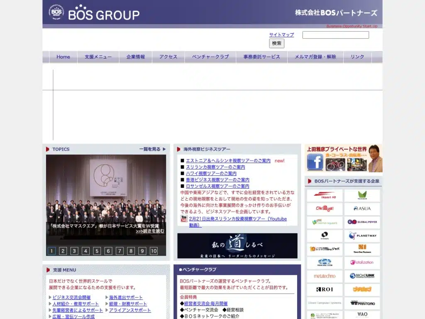This screenshot has width=425, height=319.
Task: Select 企業情報 in the navigation bar
Action: [x=136, y=56]
